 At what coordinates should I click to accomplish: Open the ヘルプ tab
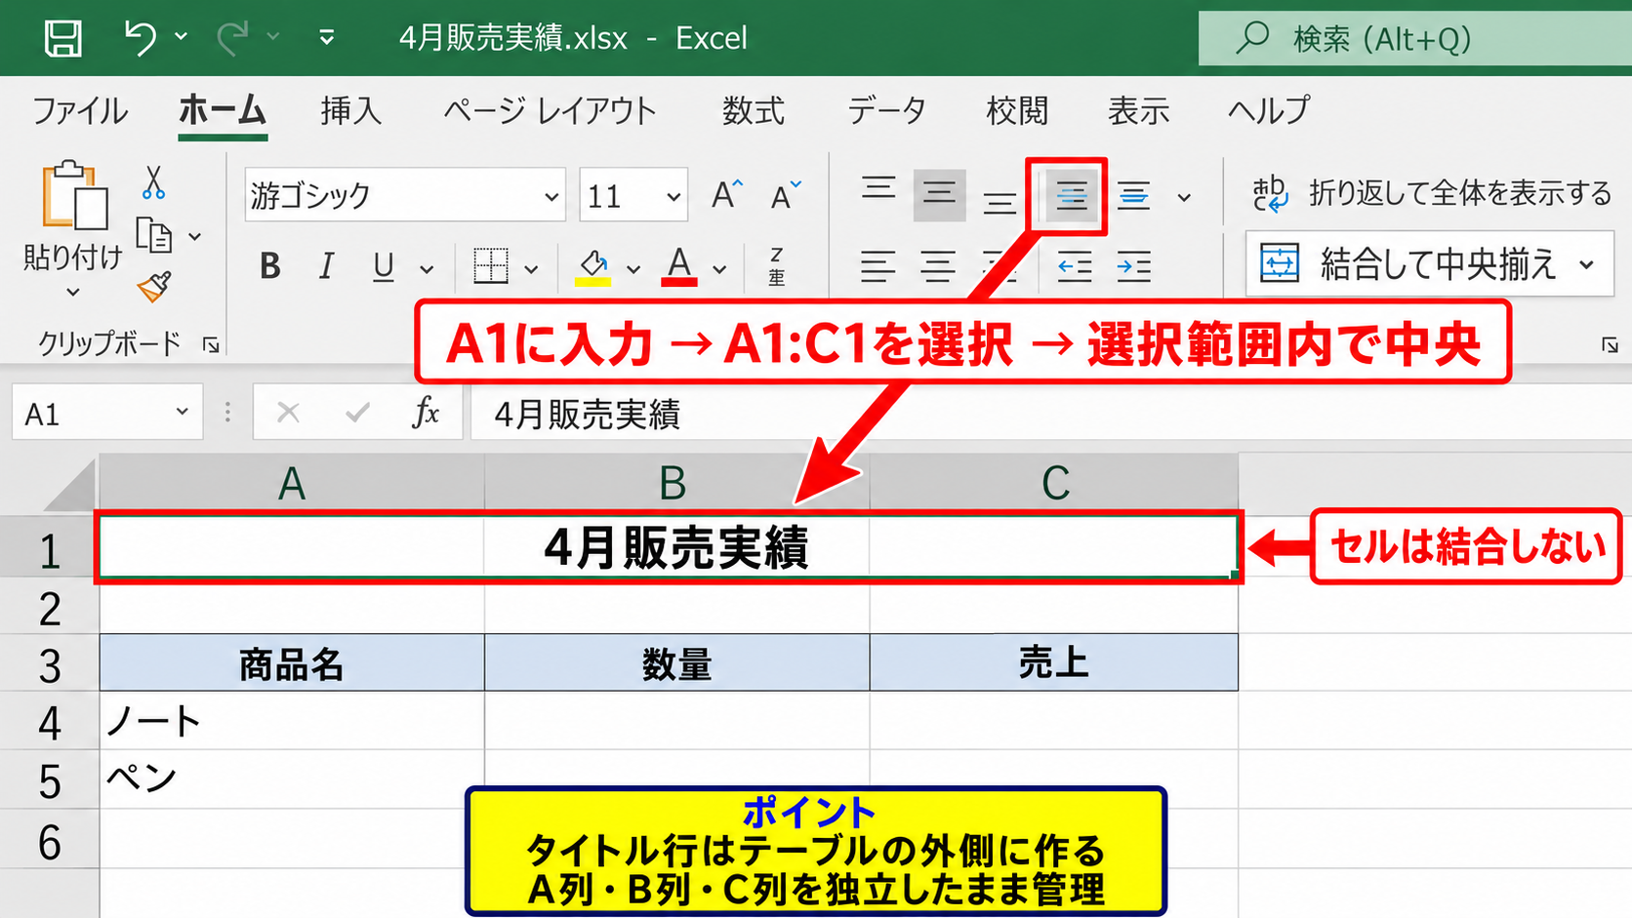(1269, 111)
